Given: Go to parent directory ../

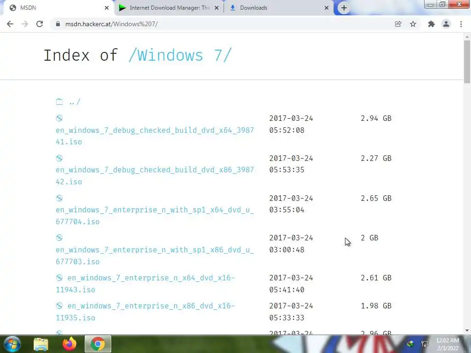Looking at the screenshot, I should pyautogui.click(x=75, y=102).
